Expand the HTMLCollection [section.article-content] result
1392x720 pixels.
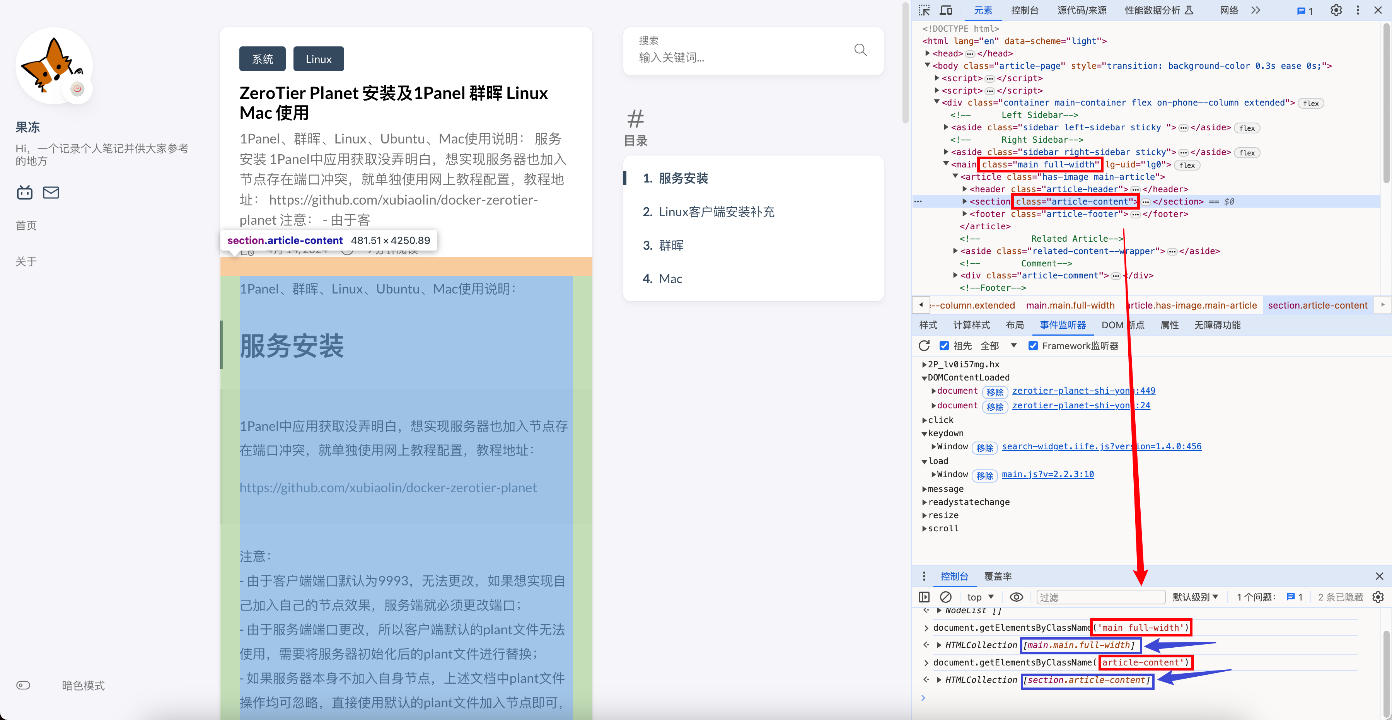click(x=939, y=680)
